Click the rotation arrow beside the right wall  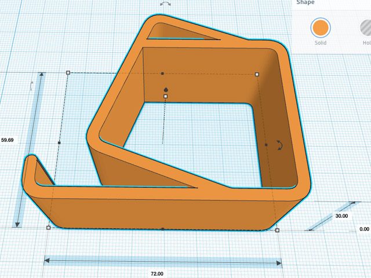[279, 145]
